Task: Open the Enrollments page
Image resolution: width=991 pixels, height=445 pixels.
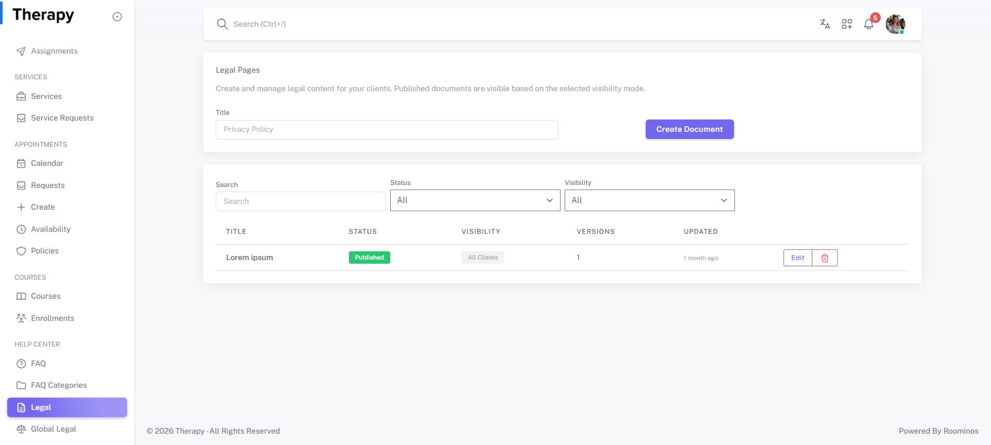Action: [x=53, y=318]
